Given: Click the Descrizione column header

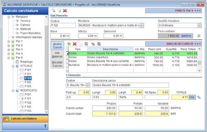Looking at the screenshot, I should [x=110, y=49].
